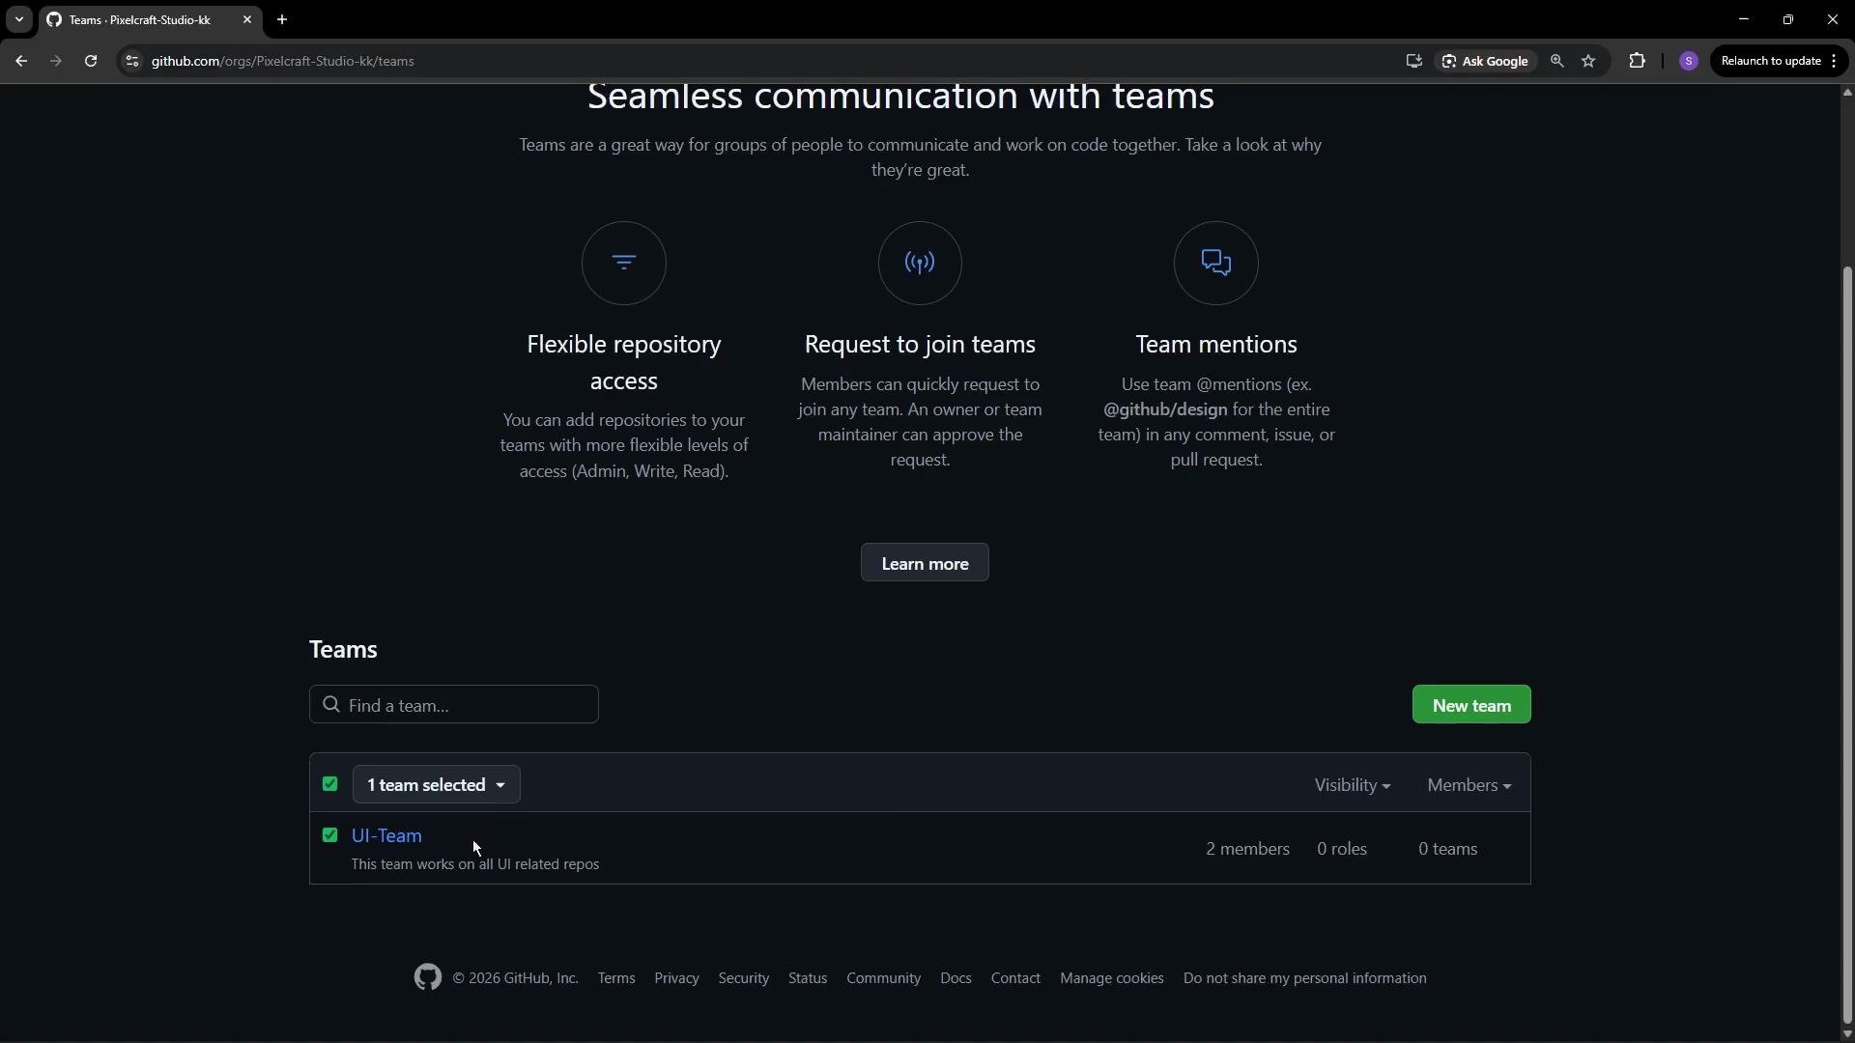1855x1043 pixels.
Task: Open the browser extensions puzzle icon
Action: tap(1637, 61)
